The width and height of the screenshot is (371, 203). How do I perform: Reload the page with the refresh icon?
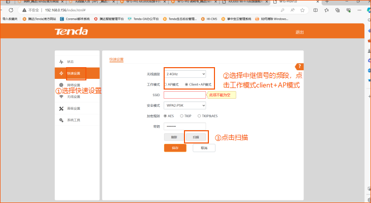tap(11, 10)
